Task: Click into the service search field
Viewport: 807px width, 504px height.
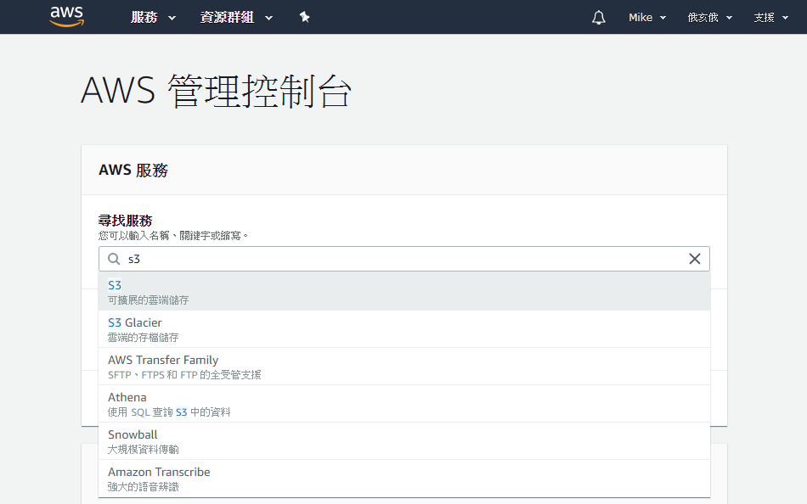Action: coord(404,259)
